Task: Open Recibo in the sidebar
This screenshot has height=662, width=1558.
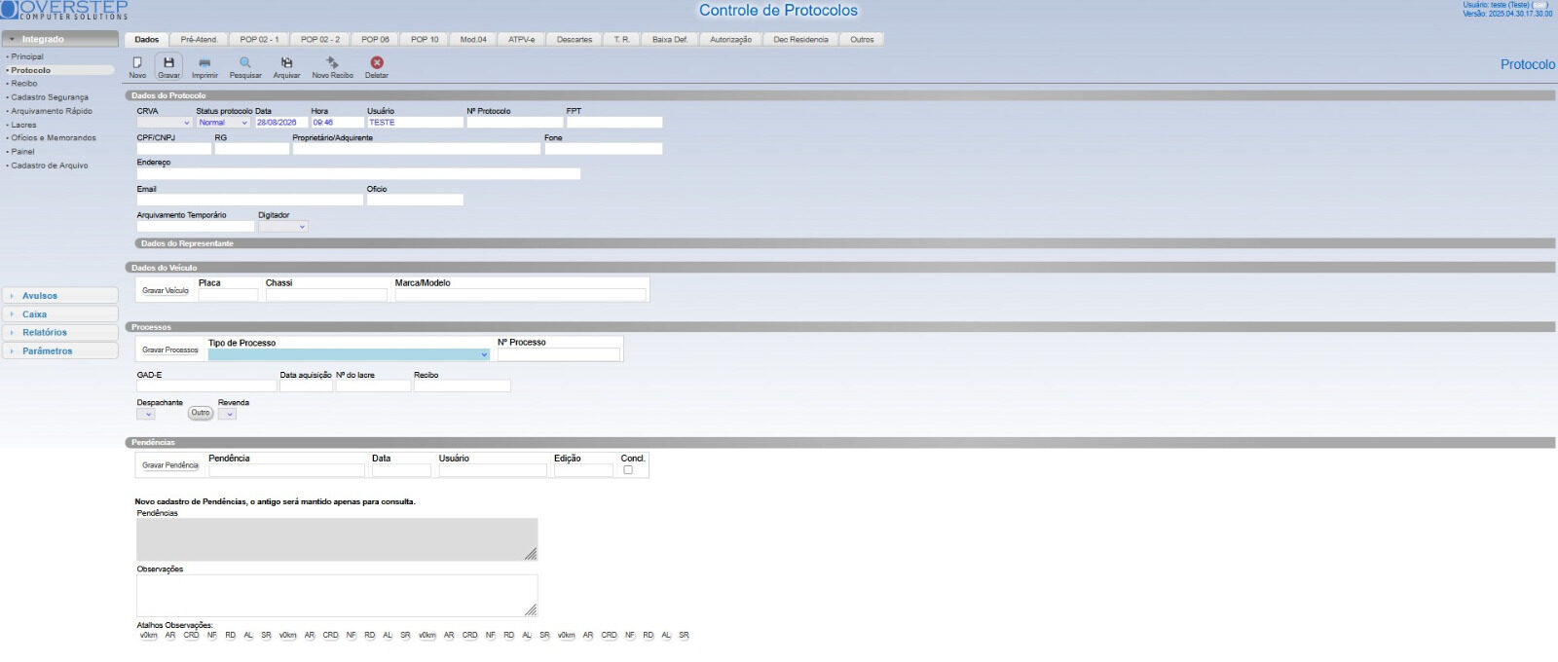Action: (24, 84)
